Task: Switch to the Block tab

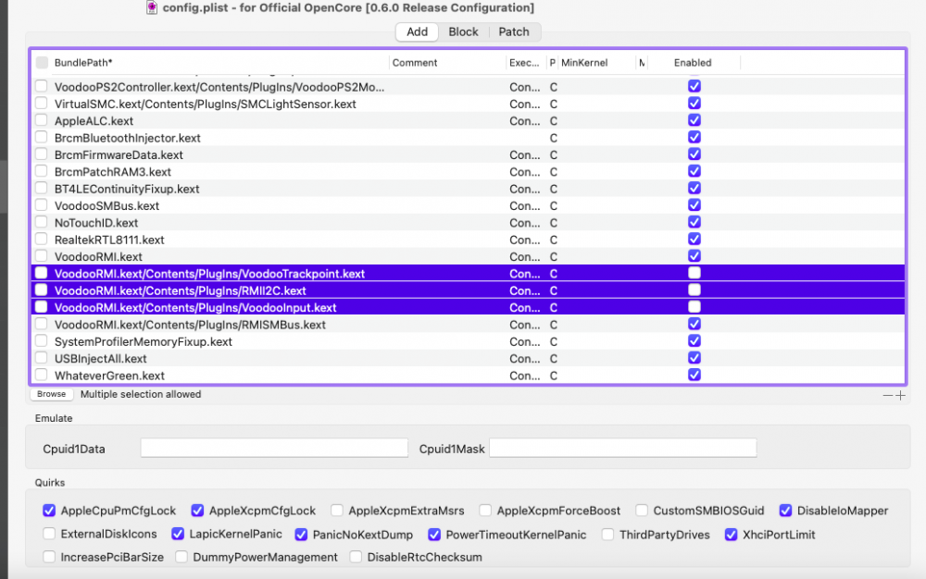Action: tap(463, 31)
